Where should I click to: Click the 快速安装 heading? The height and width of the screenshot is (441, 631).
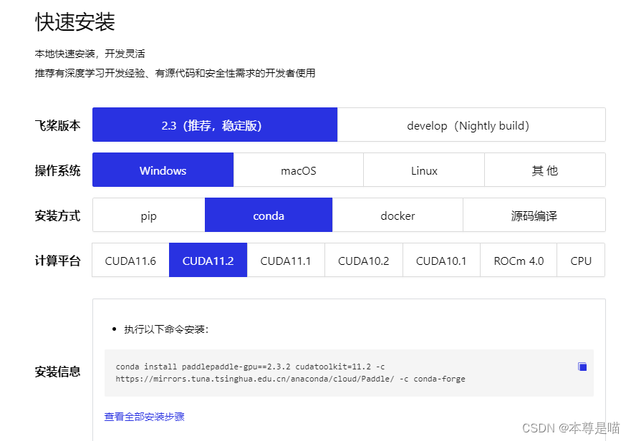click(75, 21)
